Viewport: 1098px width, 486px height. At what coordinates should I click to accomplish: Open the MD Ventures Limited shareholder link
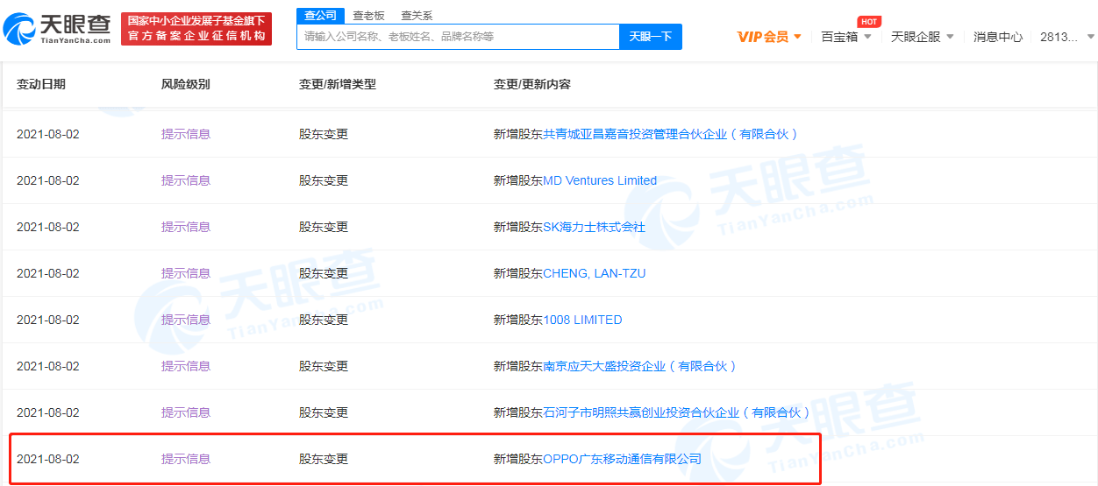pyautogui.click(x=599, y=180)
